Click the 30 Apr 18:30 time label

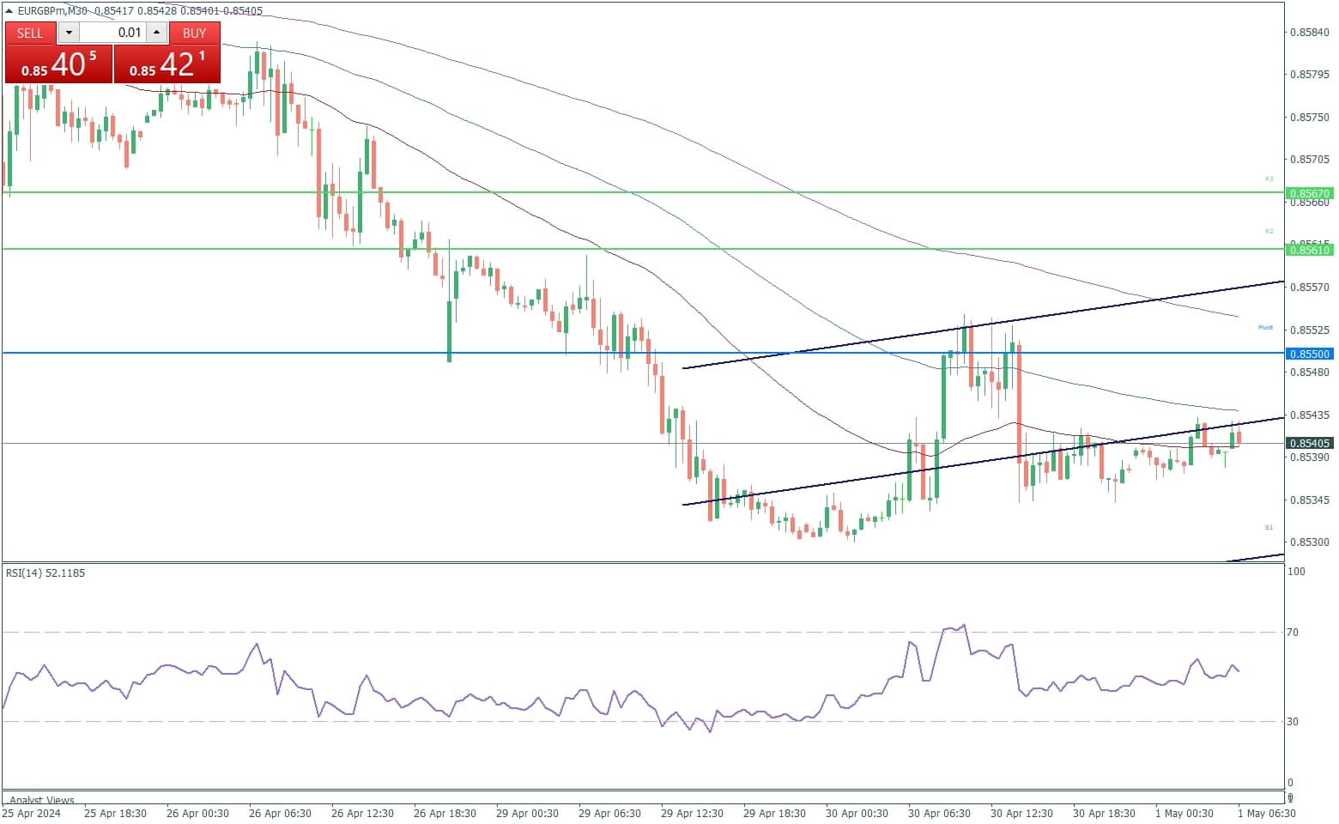pos(1104,814)
